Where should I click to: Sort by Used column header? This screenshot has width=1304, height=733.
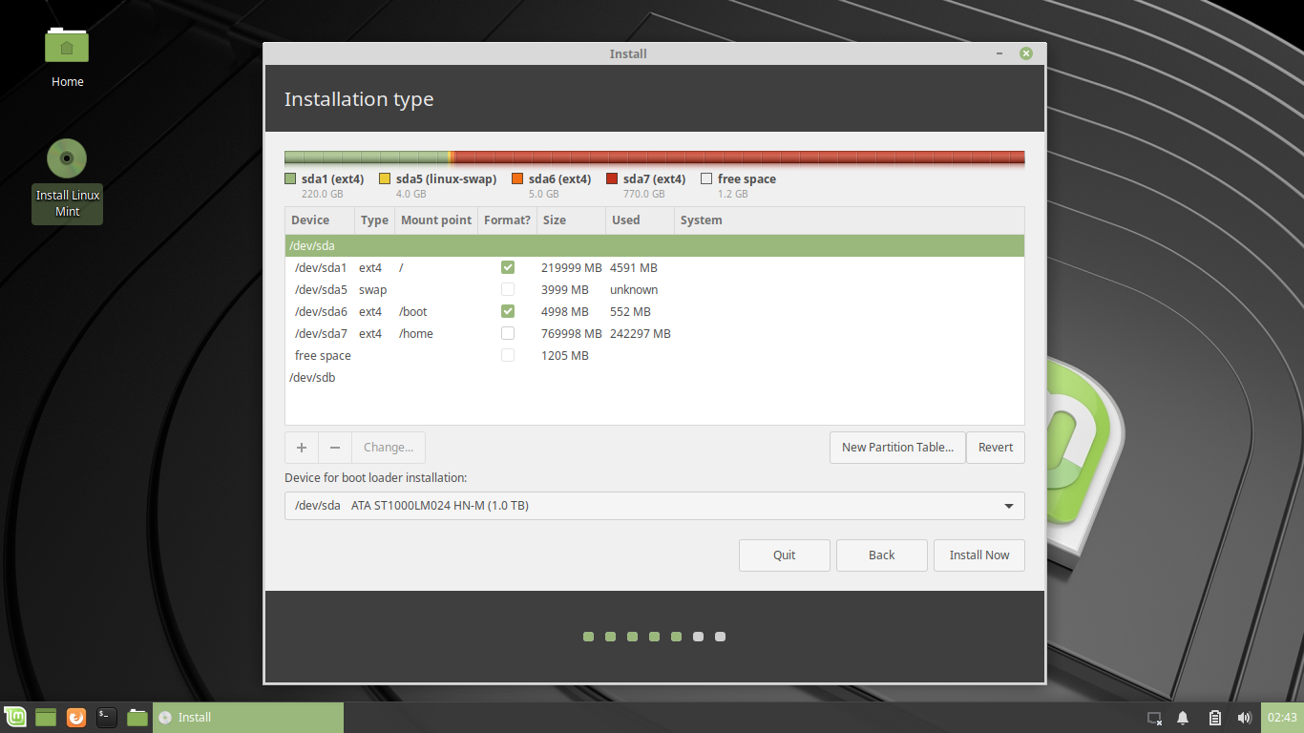pyautogui.click(x=641, y=220)
